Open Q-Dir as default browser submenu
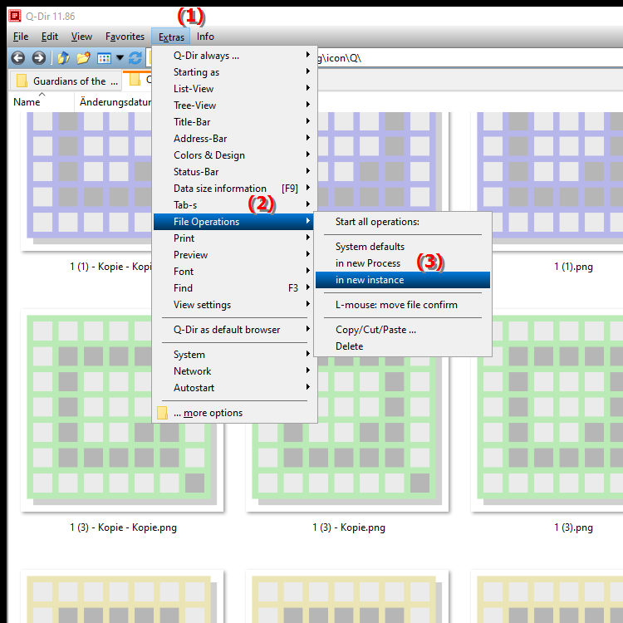This screenshot has width=623, height=623. point(233,330)
